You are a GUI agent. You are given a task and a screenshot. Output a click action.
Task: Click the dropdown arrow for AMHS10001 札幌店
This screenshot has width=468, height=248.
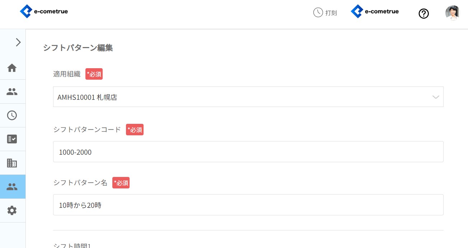[436, 97]
